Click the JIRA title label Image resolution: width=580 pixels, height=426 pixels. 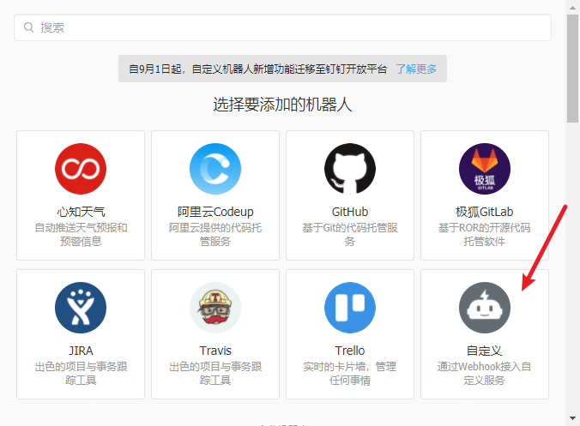(81, 351)
